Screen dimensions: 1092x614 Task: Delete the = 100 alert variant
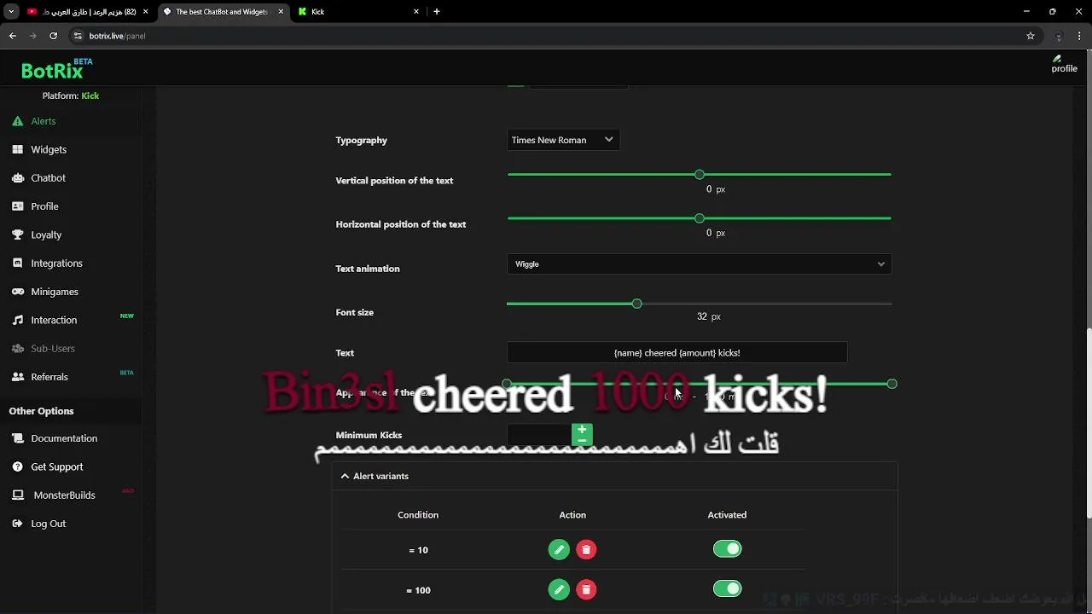tap(586, 589)
